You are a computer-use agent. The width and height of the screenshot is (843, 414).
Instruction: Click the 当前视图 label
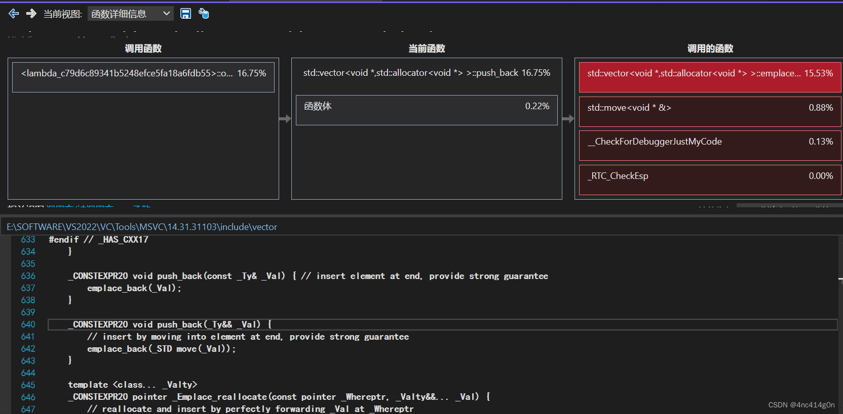(x=63, y=14)
